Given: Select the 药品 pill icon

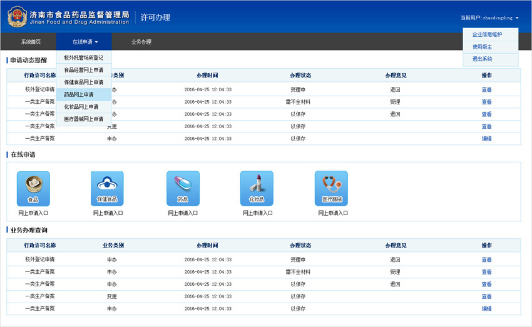Looking at the screenshot, I should 183,188.
